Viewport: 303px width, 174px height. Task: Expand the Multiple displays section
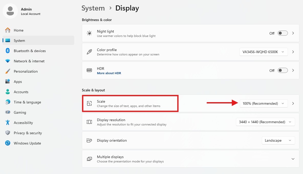tap(293, 159)
